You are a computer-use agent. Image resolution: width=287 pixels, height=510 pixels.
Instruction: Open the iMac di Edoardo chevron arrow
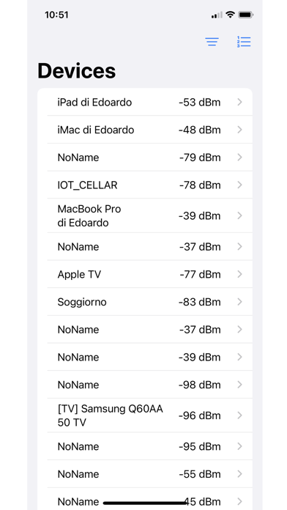click(240, 130)
